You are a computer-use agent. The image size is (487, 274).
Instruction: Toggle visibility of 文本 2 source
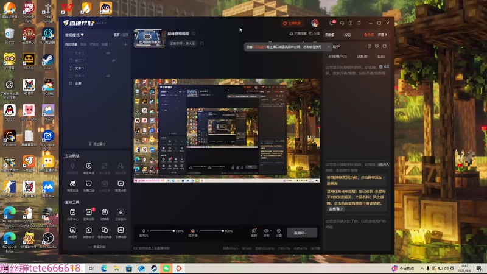(108, 53)
